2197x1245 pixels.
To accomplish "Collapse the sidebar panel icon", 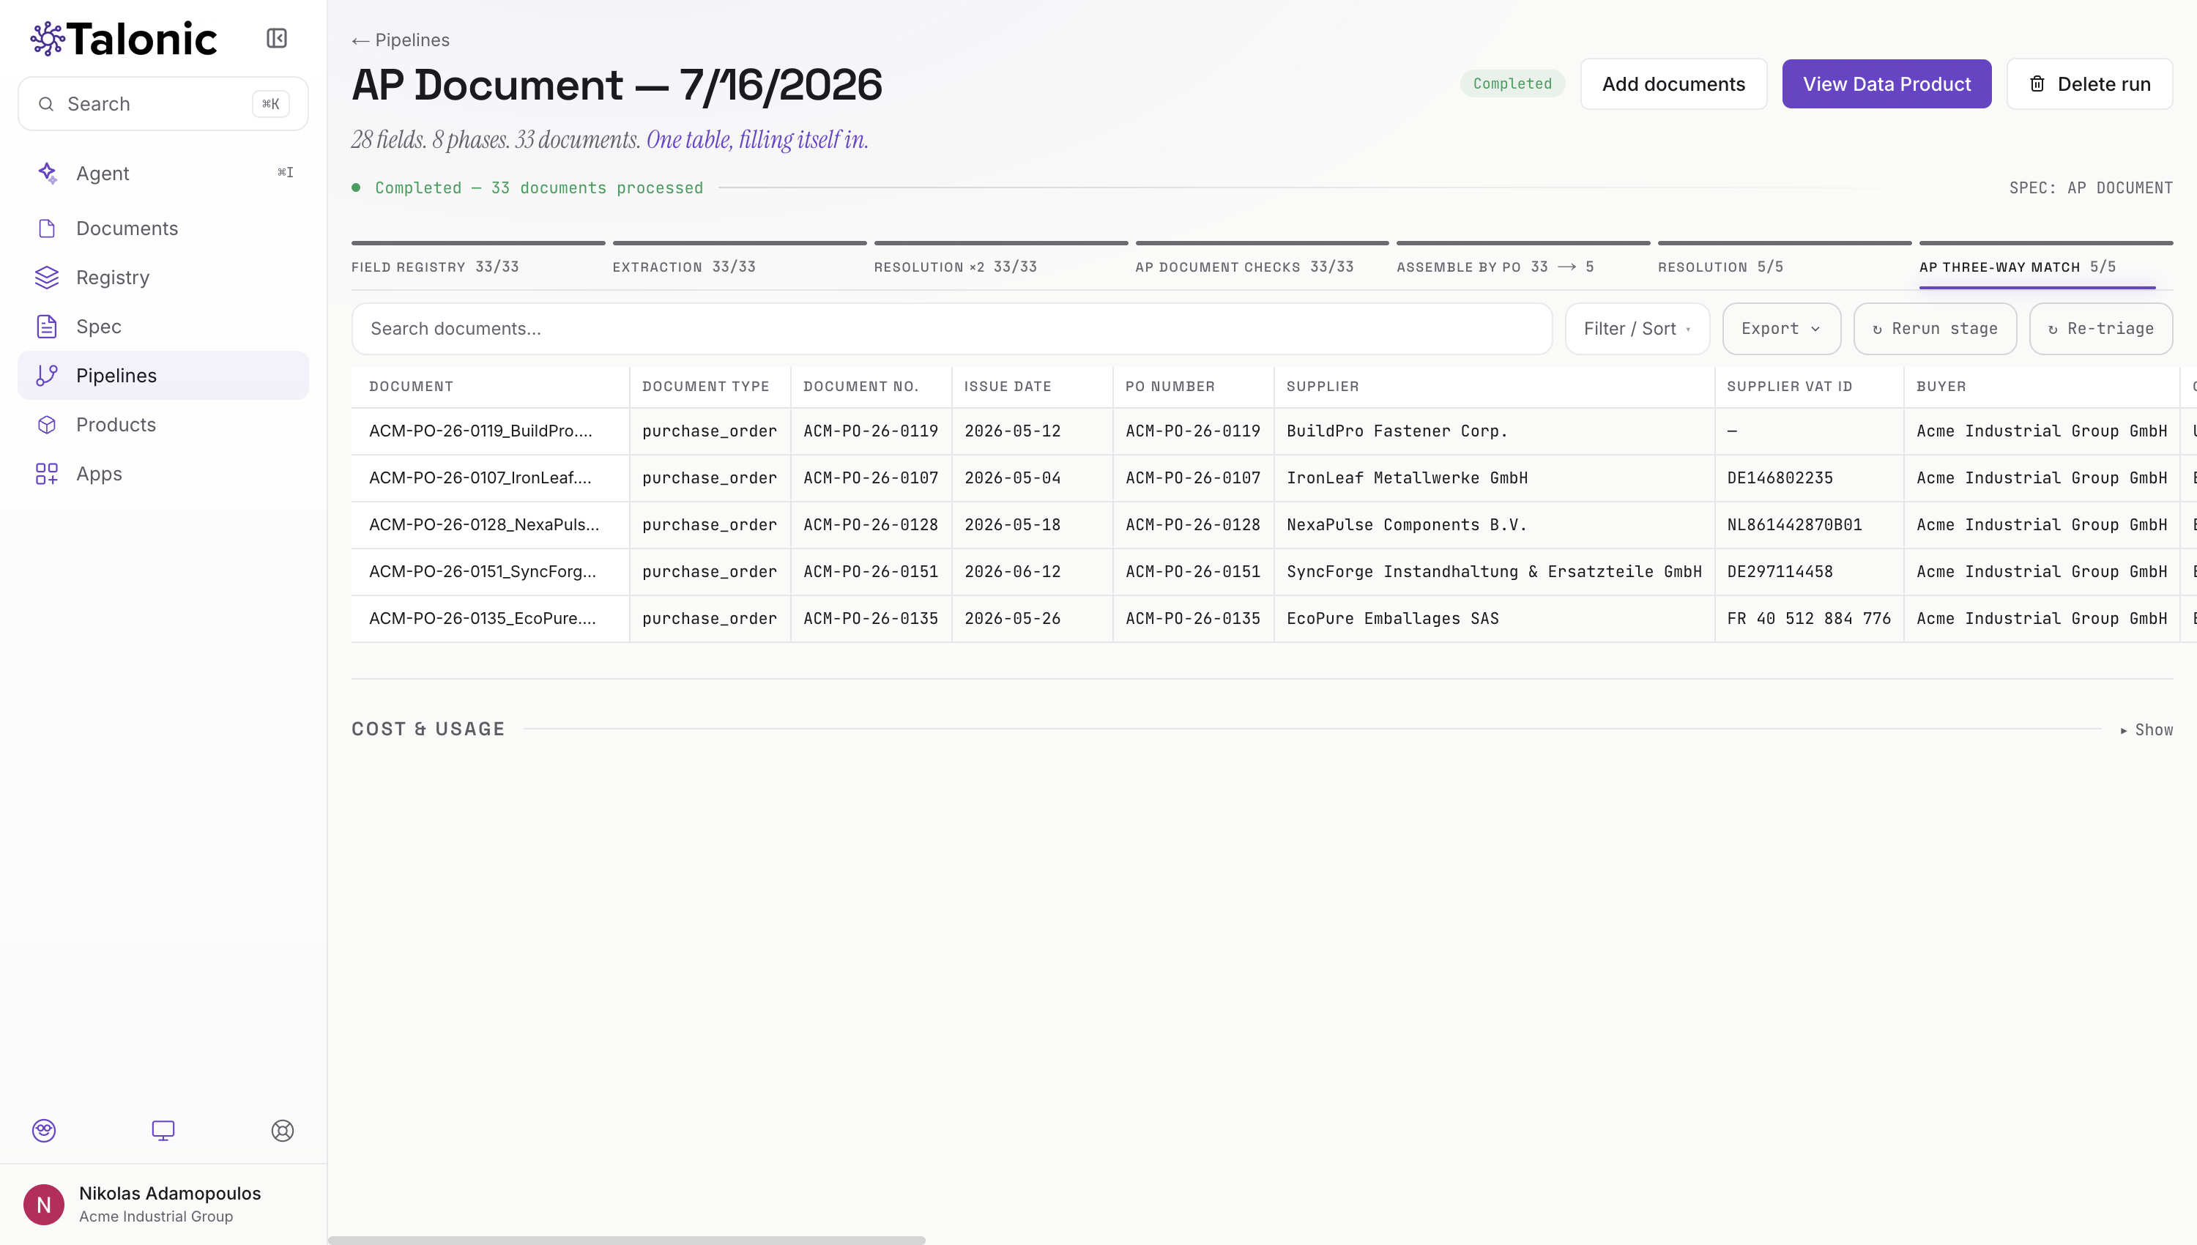I will coord(276,39).
